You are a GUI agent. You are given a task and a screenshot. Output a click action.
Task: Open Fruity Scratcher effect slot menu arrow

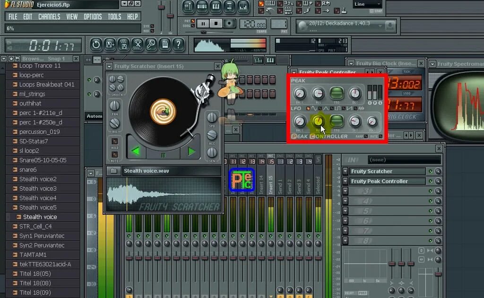click(x=346, y=171)
